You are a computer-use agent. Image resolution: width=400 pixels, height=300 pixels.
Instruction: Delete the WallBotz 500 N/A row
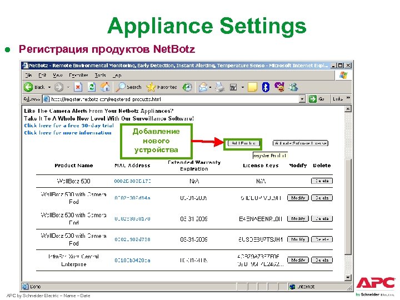point(322,181)
